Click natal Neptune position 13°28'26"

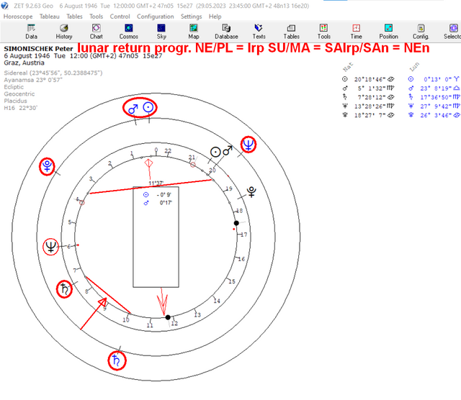click(370, 106)
